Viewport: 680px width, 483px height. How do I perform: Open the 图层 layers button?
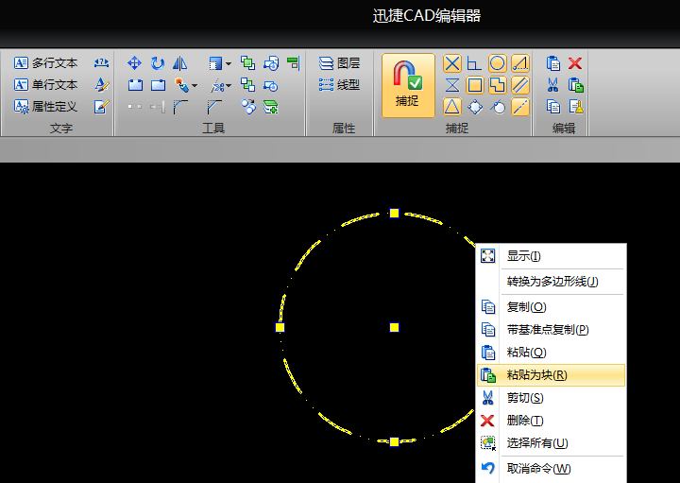point(340,63)
